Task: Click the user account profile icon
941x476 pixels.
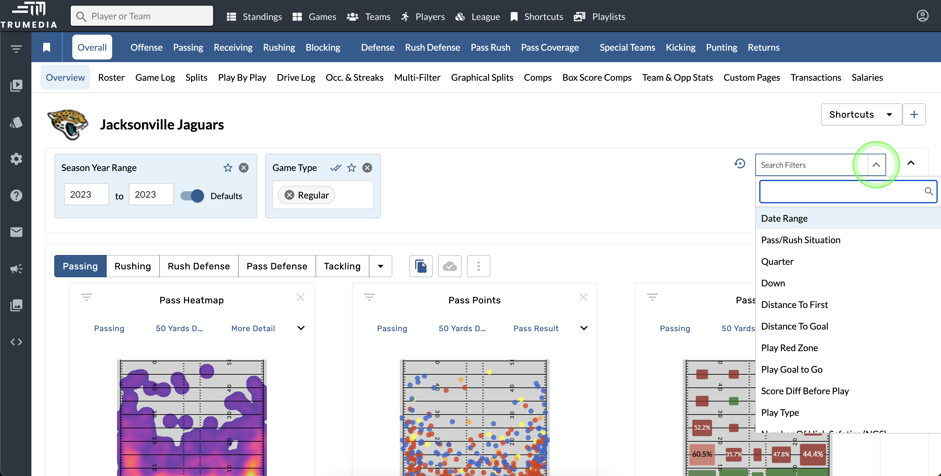Action: 922,16
